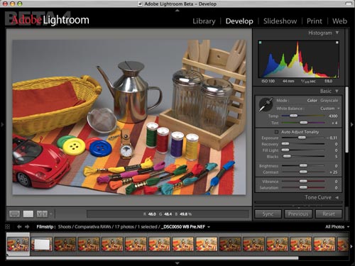Viewport: 355px width, 266px height.
Task: Go to previous photo with left arrow
Action: click(x=19, y=227)
